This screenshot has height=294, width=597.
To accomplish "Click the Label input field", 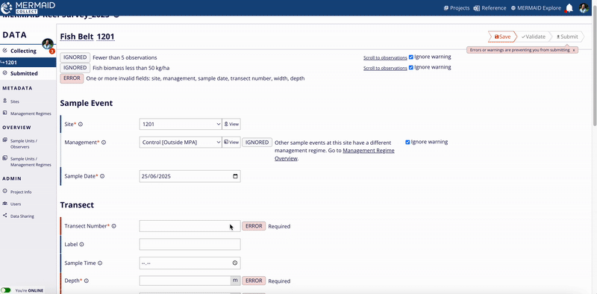I will point(190,245).
